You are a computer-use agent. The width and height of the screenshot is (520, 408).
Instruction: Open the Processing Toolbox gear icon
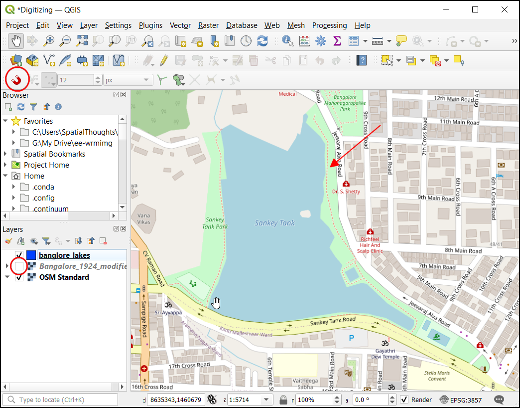pyautogui.click(x=320, y=41)
